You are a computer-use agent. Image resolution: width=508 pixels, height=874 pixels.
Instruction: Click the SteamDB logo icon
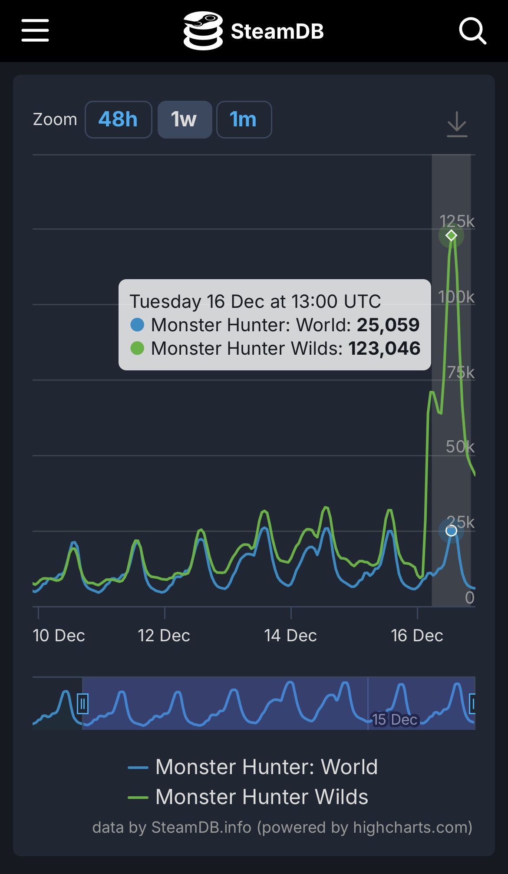tap(203, 31)
